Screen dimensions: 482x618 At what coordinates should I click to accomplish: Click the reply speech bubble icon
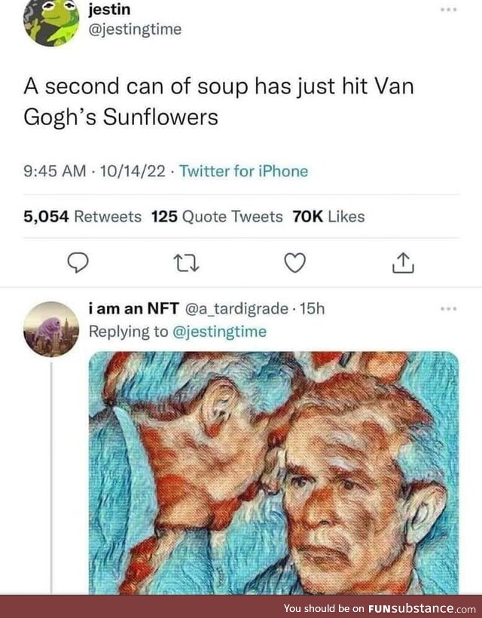coord(79,262)
